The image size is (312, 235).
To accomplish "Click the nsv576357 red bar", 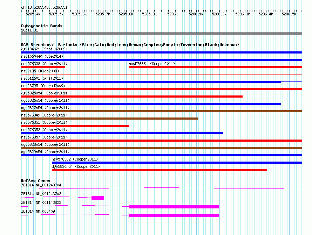I will [161, 141].
